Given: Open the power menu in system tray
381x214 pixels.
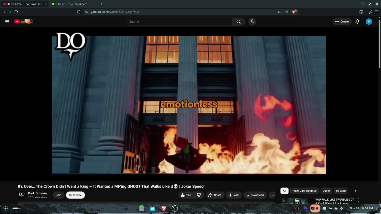Looking at the screenshot, I should pyautogui.click(x=341, y=208).
